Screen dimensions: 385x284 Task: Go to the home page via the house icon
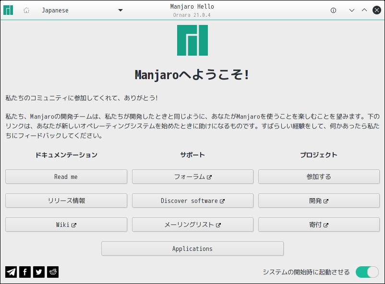coord(26,10)
